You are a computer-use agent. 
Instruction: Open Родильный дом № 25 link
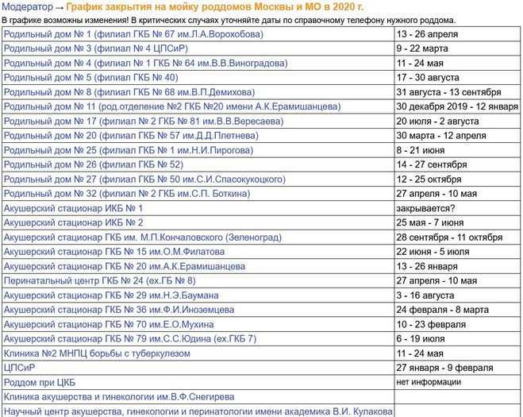pyautogui.click(x=129, y=150)
